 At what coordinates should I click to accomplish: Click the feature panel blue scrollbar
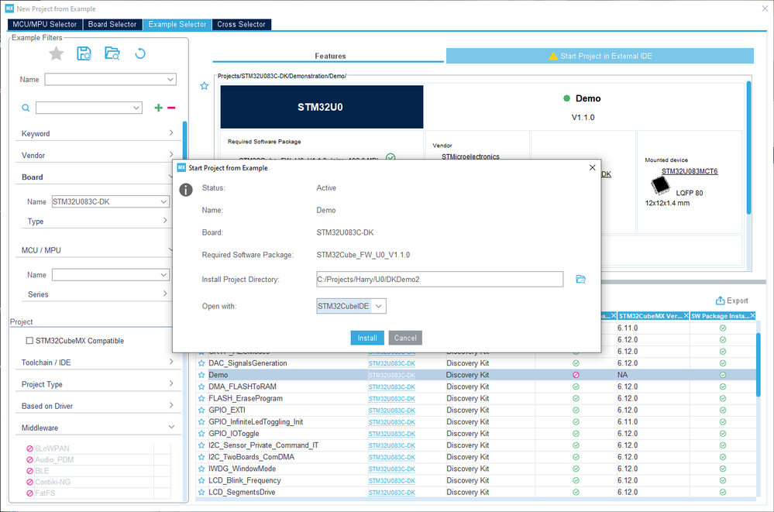[749, 147]
